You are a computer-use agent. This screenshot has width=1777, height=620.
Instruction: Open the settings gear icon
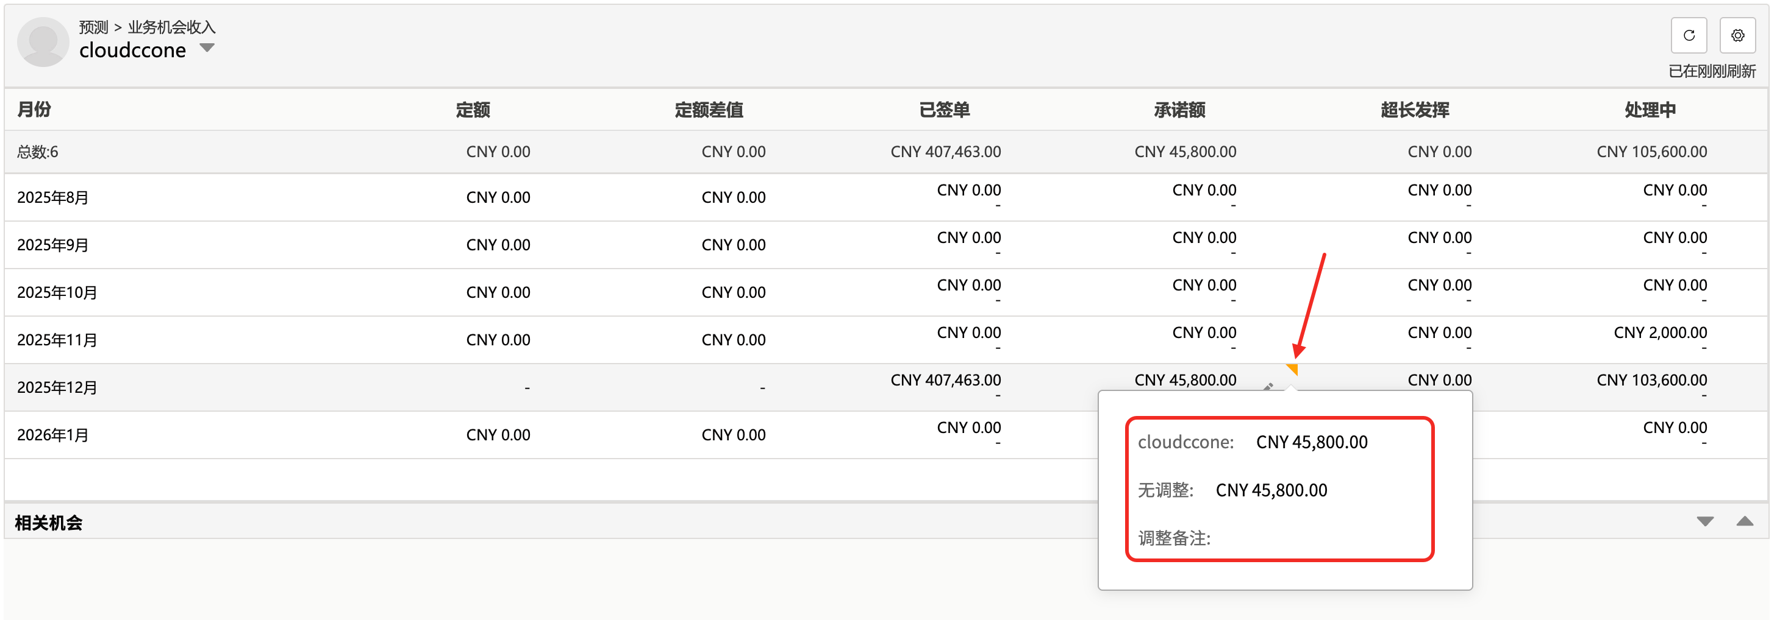1737,35
